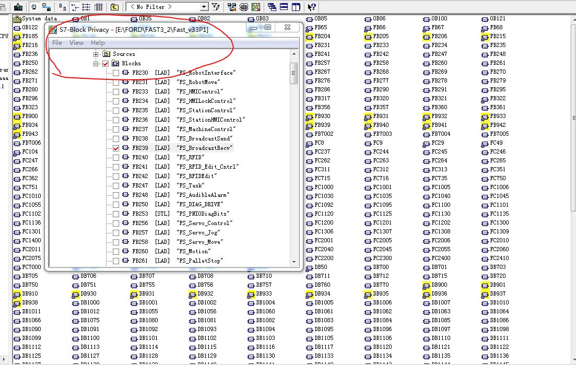
Task: Select the OB100 organization block
Action: point(436,19)
